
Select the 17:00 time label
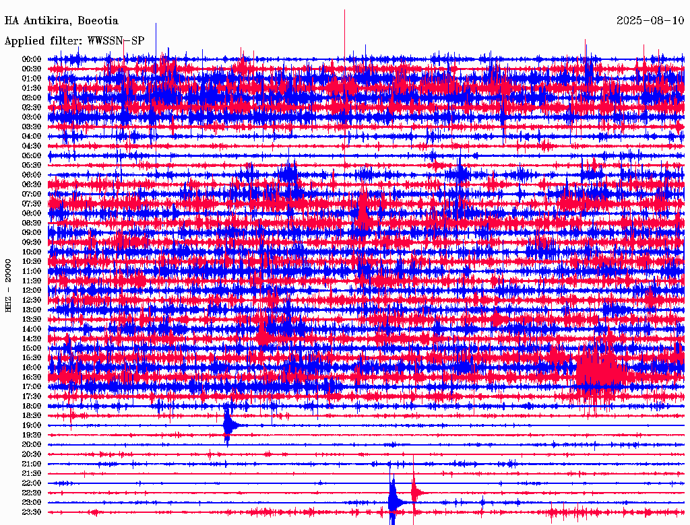point(31,387)
